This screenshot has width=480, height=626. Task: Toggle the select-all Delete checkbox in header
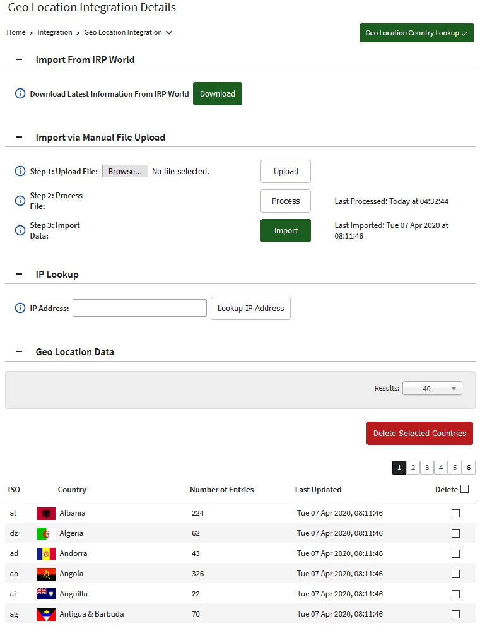(465, 489)
